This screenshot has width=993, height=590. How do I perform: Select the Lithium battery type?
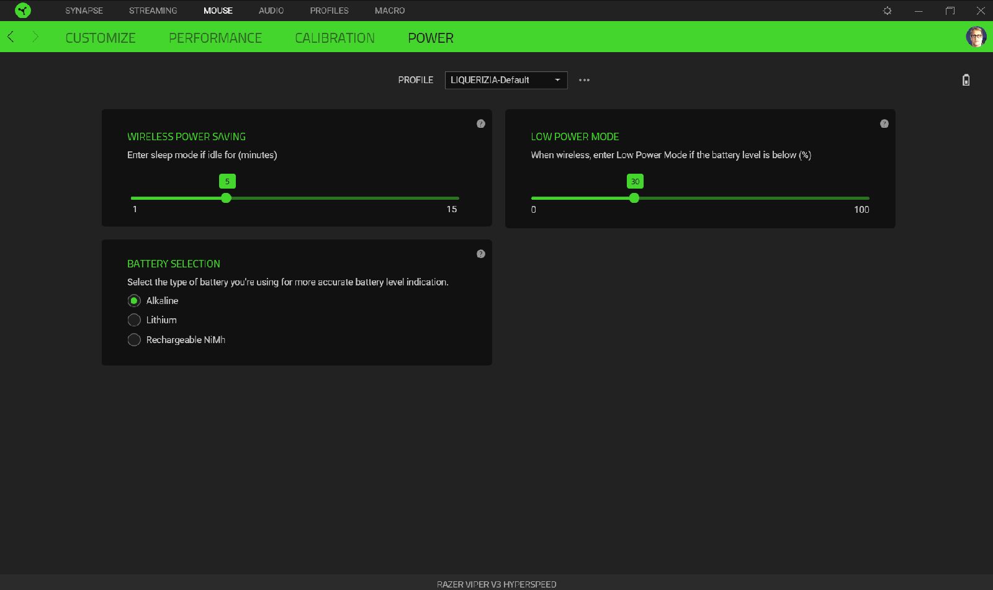(x=134, y=320)
